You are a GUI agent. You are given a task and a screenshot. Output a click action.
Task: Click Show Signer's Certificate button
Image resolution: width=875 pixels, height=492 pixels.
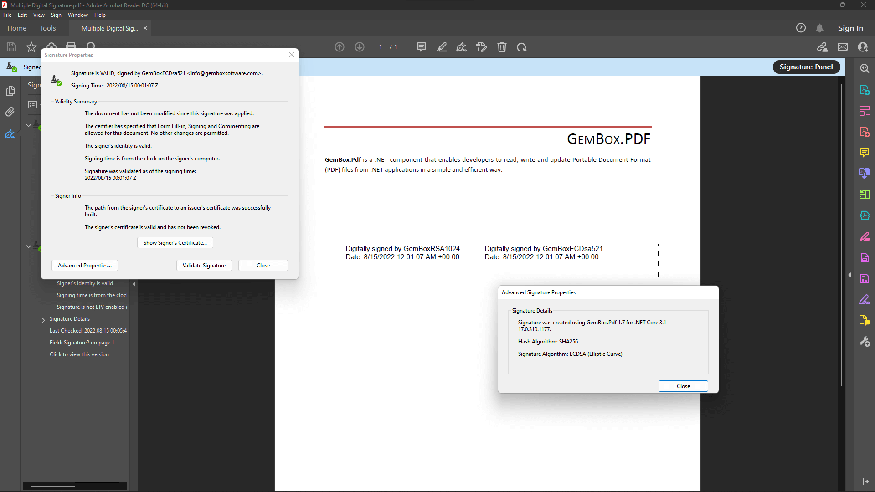tap(174, 243)
